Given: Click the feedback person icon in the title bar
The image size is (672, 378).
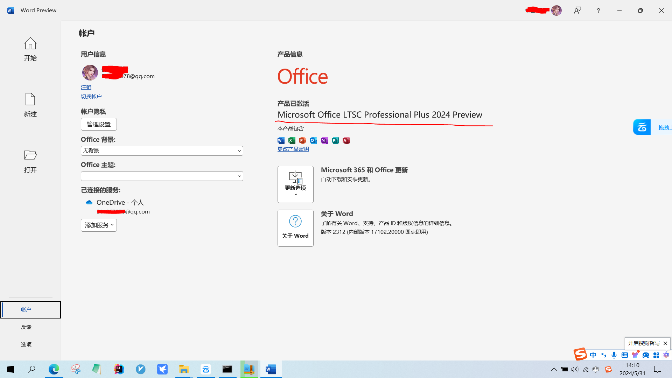Looking at the screenshot, I should [577, 10].
